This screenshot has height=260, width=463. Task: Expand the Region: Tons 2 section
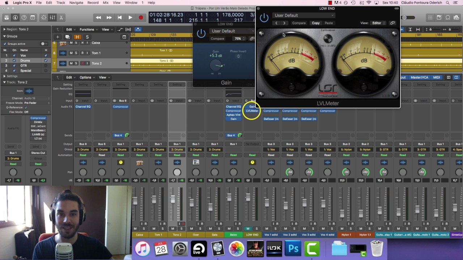point(4,29)
